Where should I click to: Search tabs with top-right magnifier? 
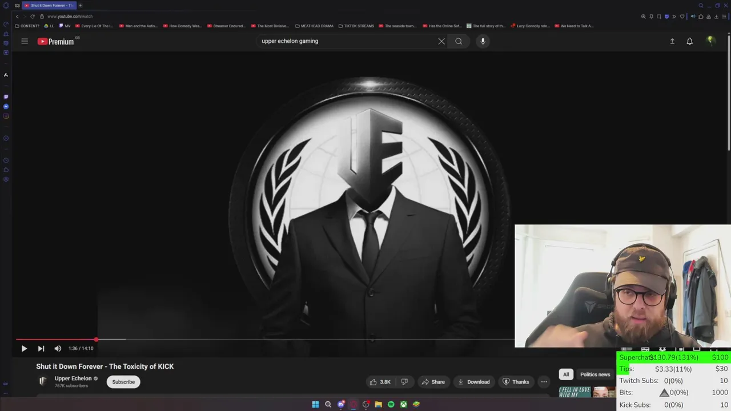coord(701,5)
